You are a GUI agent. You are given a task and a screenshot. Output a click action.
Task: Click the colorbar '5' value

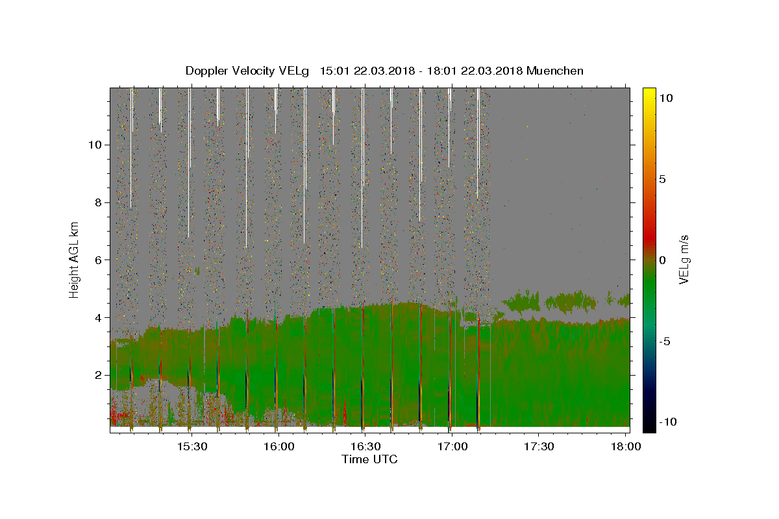coord(662,179)
